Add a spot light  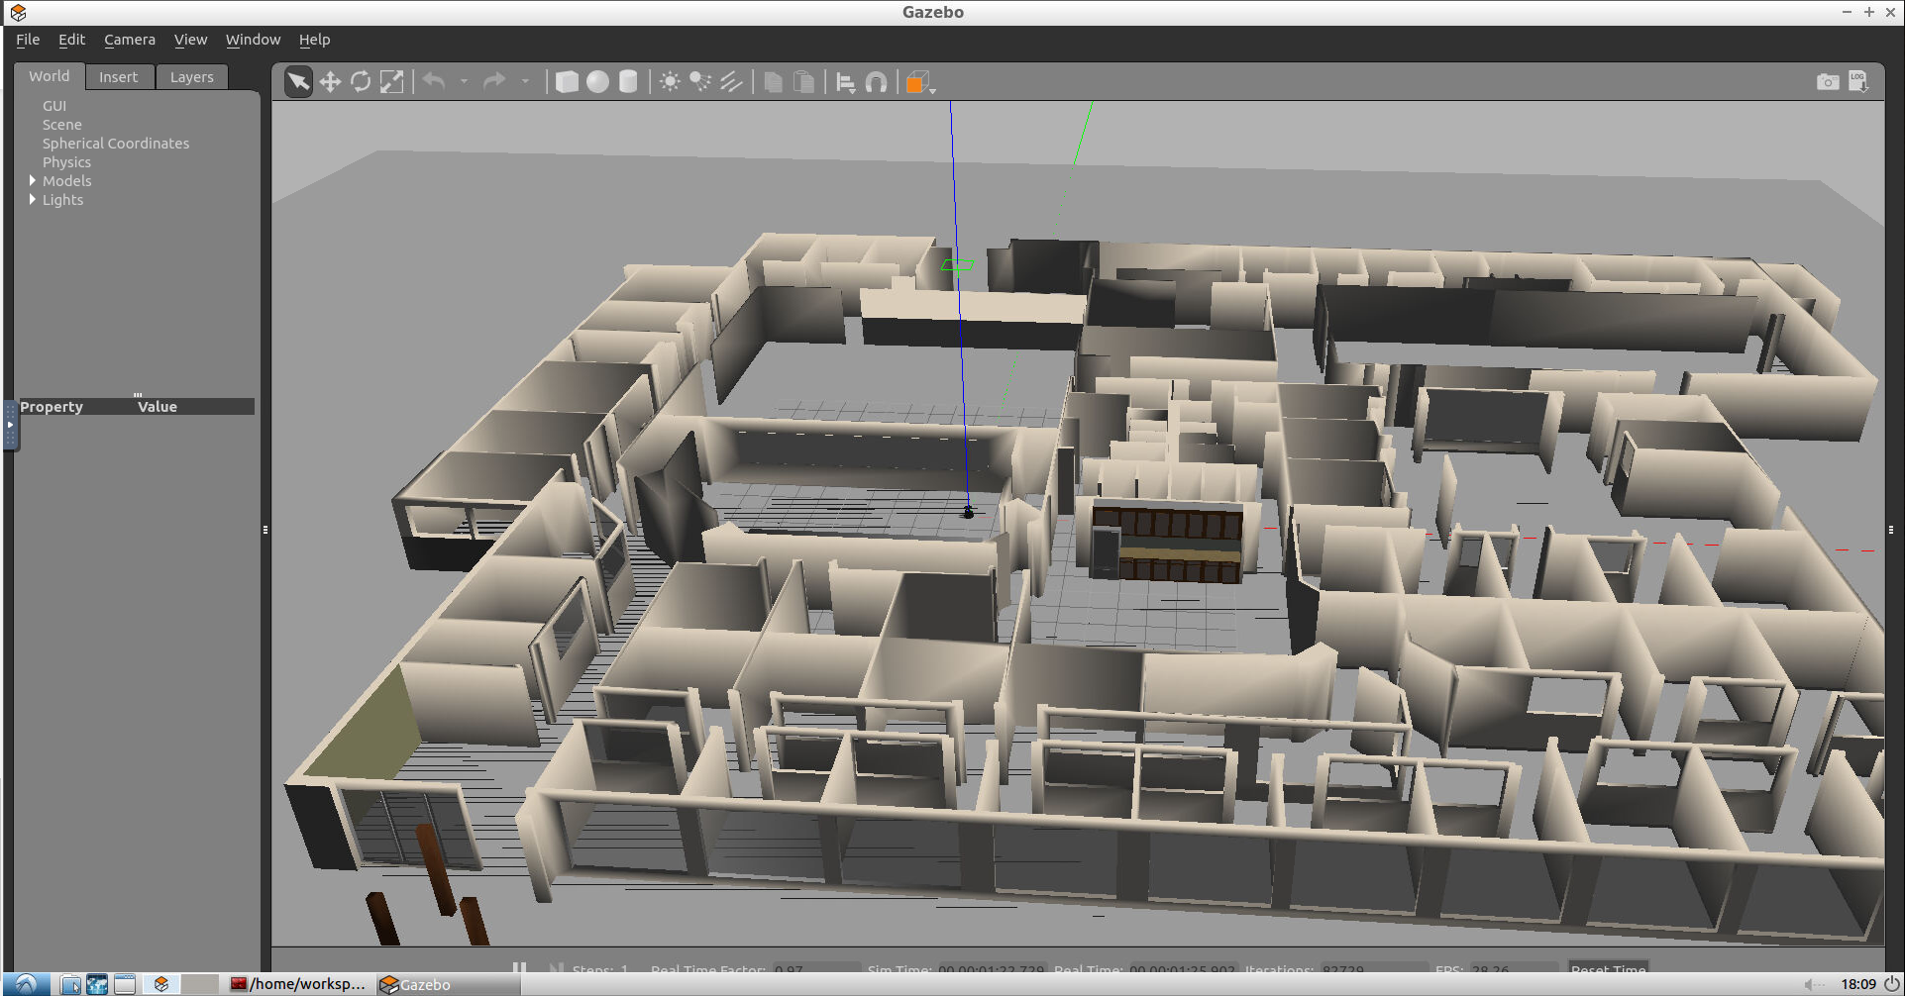[700, 82]
